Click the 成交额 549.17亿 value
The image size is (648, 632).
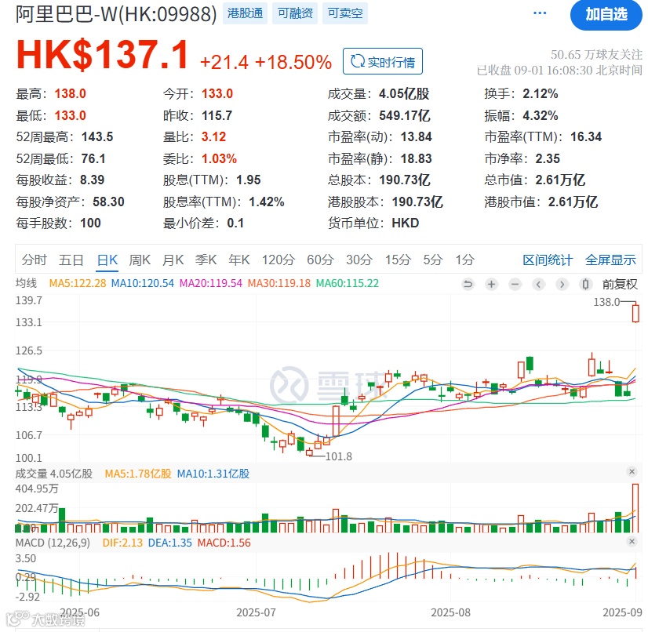[405, 116]
